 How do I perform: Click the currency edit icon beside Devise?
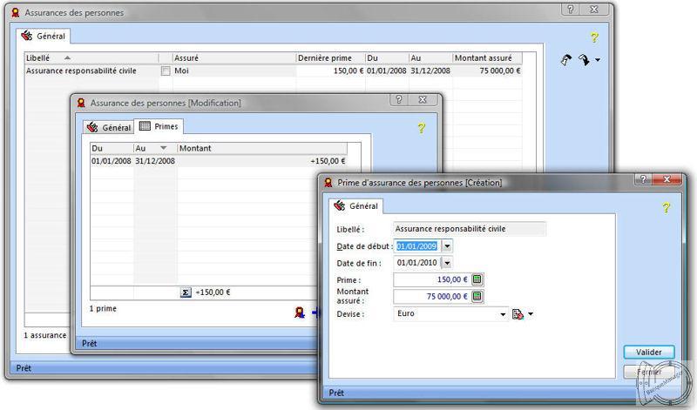[518, 314]
